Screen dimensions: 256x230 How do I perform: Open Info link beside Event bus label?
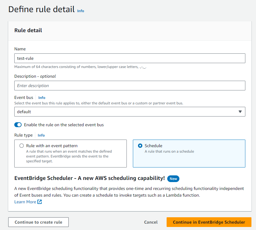pos(42,98)
